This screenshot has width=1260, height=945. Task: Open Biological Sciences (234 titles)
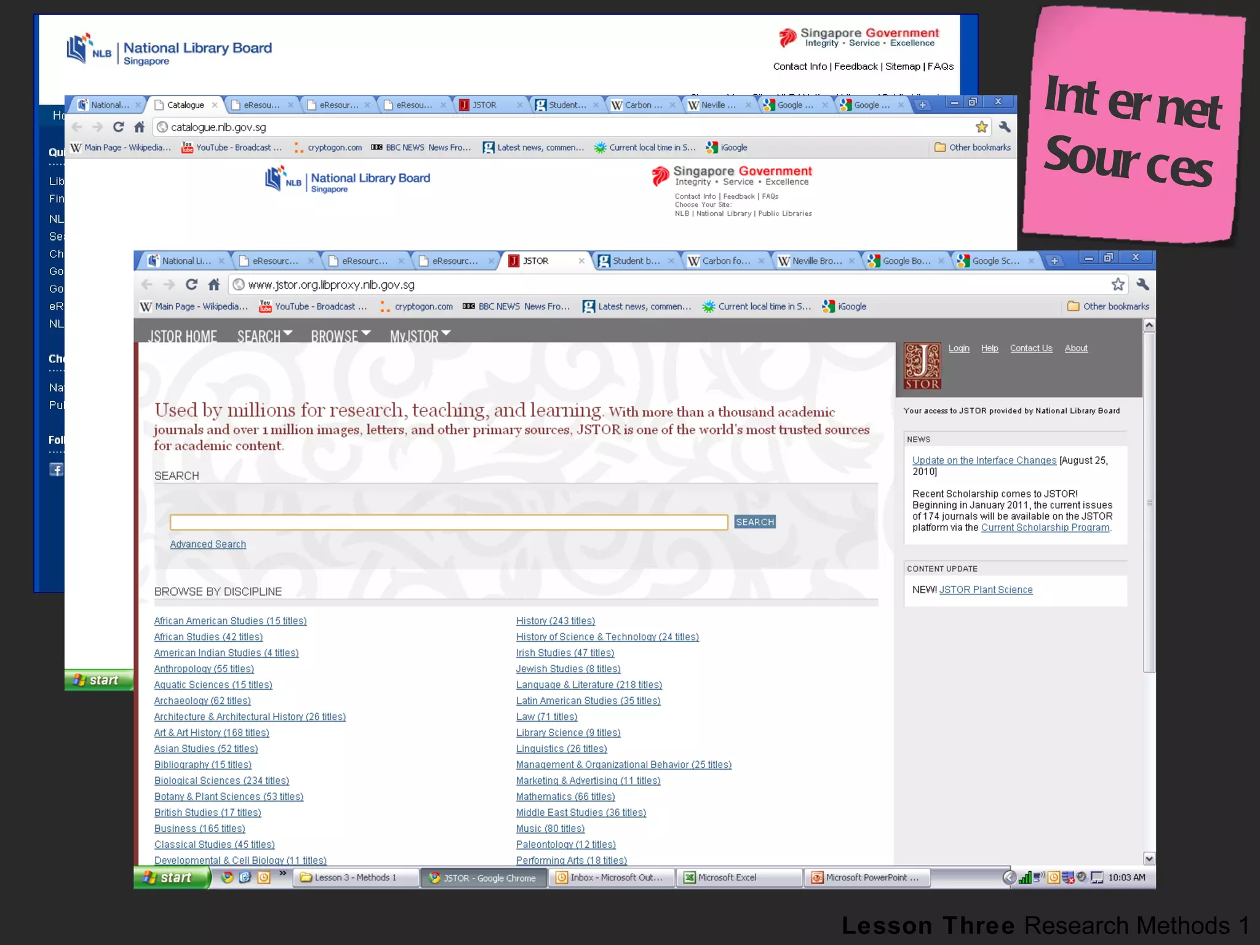(x=221, y=781)
